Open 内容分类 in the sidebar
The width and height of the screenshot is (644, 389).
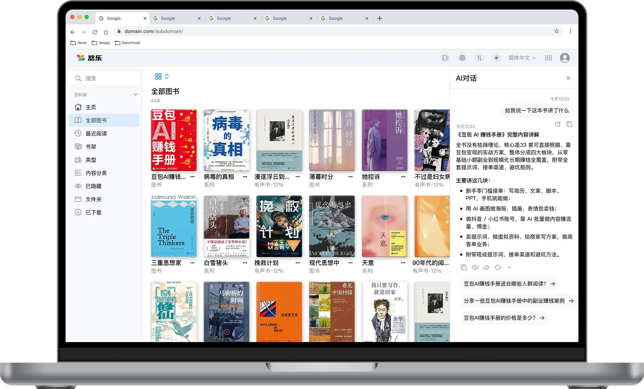(x=104, y=173)
